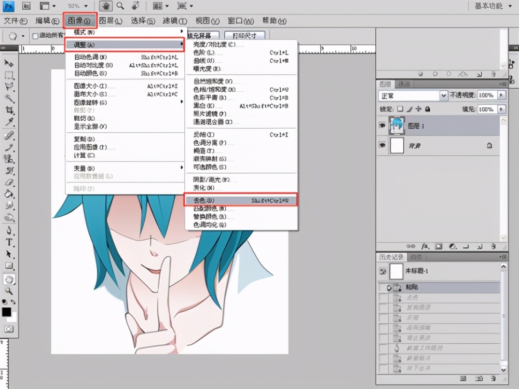
Task: Click the foreground black color swatch
Action: click(6, 312)
